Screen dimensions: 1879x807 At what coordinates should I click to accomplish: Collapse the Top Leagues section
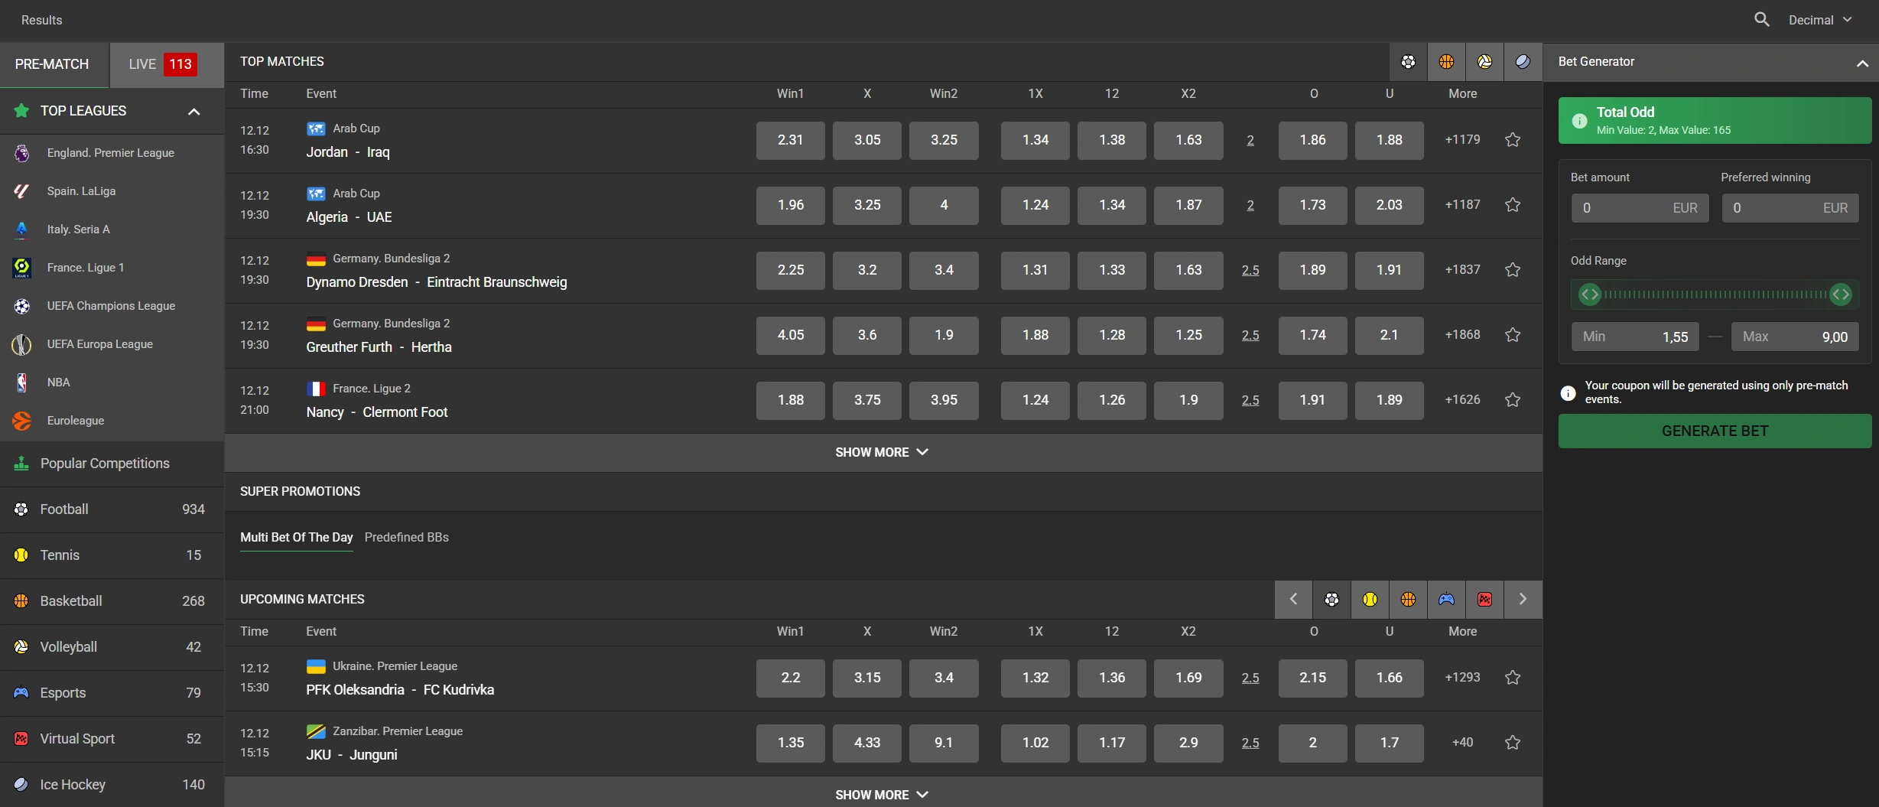click(x=194, y=112)
